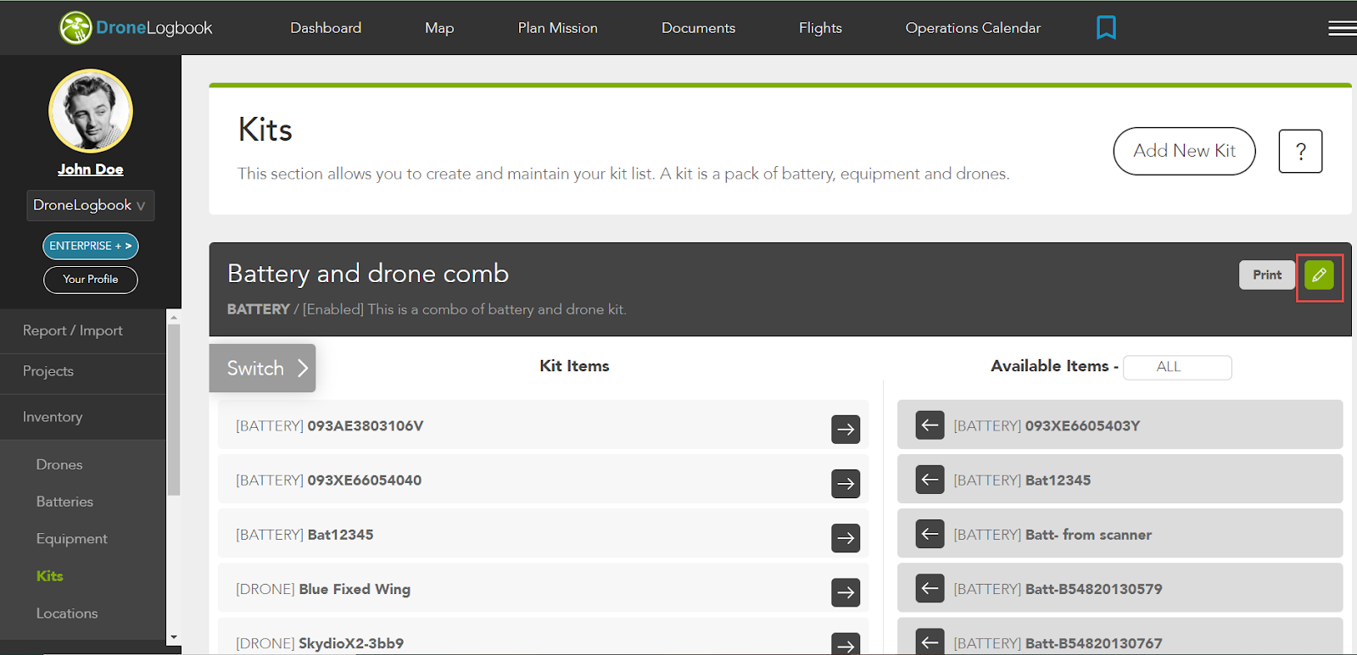
Task: Select Batteries in the sidebar
Action: click(64, 502)
